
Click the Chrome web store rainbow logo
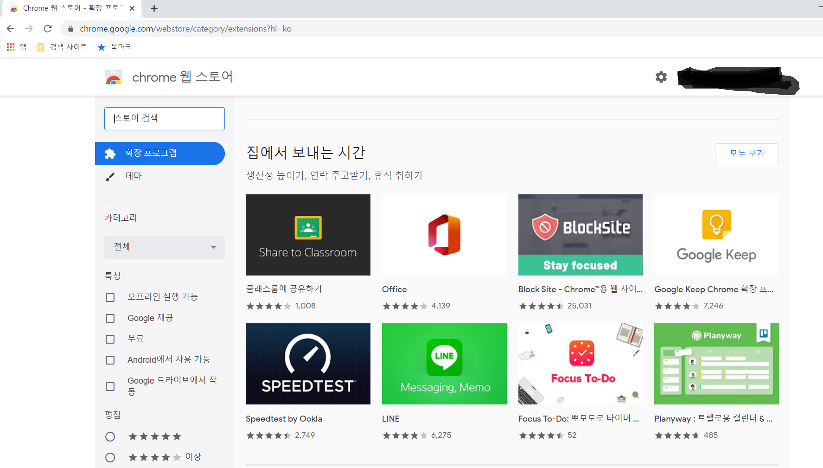[114, 77]
